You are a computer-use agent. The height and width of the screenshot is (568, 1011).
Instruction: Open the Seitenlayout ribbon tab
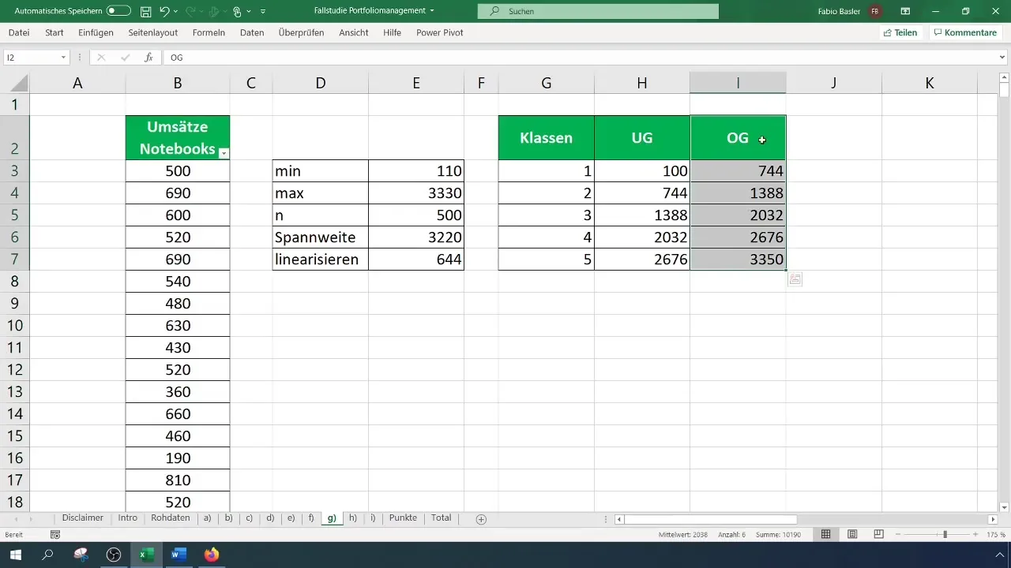tap(153, 32)
